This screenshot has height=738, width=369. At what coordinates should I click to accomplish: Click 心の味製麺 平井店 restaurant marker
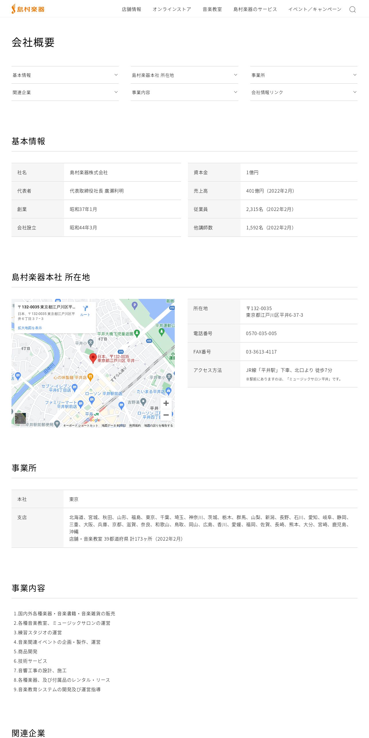(x=90, y=377)
